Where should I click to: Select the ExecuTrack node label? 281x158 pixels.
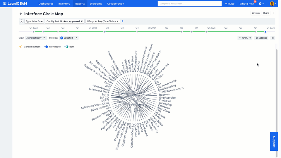(164, 110)
